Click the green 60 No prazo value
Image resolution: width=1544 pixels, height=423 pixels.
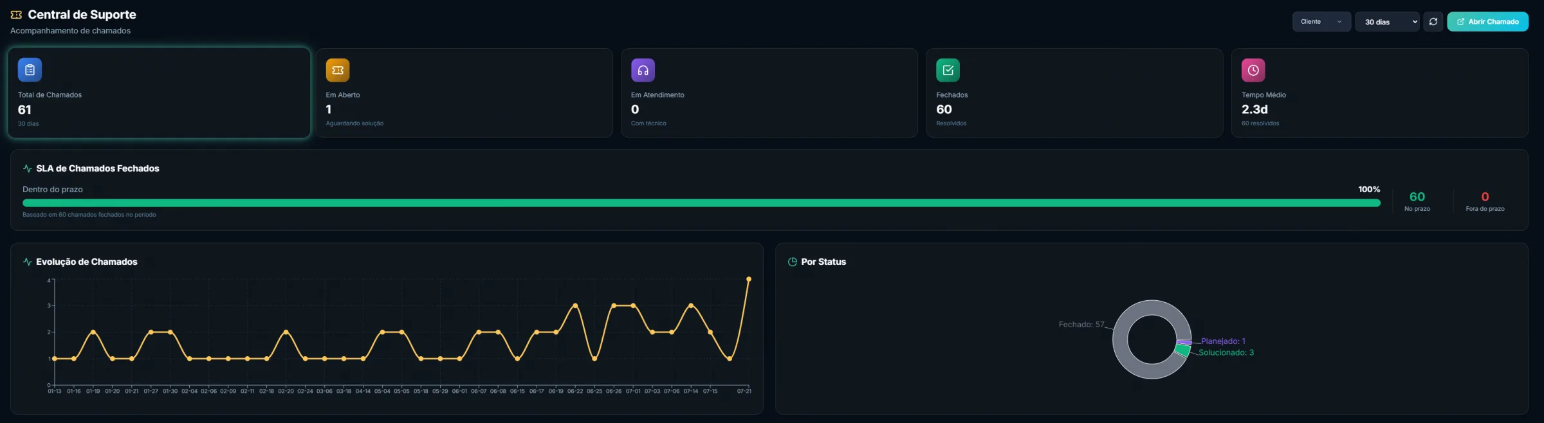[1417, 197]
